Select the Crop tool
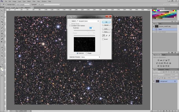The image size is (179, 112). coord(2,22)
